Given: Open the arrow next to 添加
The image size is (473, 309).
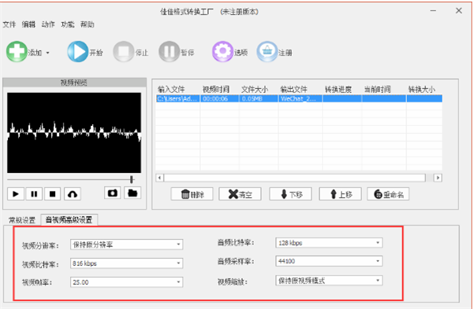Looking at the screenshot, I should pos(47,53).
